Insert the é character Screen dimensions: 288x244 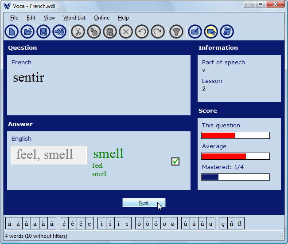point(64,223)
